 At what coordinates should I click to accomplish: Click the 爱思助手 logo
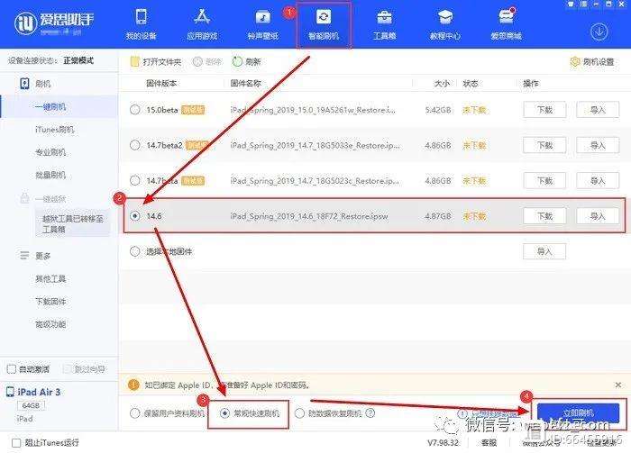[54, 23]
